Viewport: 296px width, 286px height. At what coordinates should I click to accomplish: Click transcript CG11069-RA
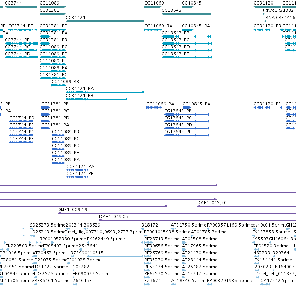click(x=153, y=30)
